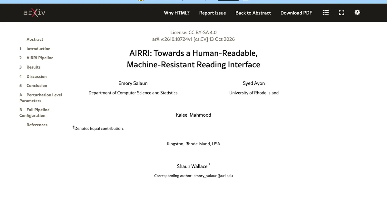Toggle the table of contents list icon
This screenshot has height=203, width=387.
[326, 13]
